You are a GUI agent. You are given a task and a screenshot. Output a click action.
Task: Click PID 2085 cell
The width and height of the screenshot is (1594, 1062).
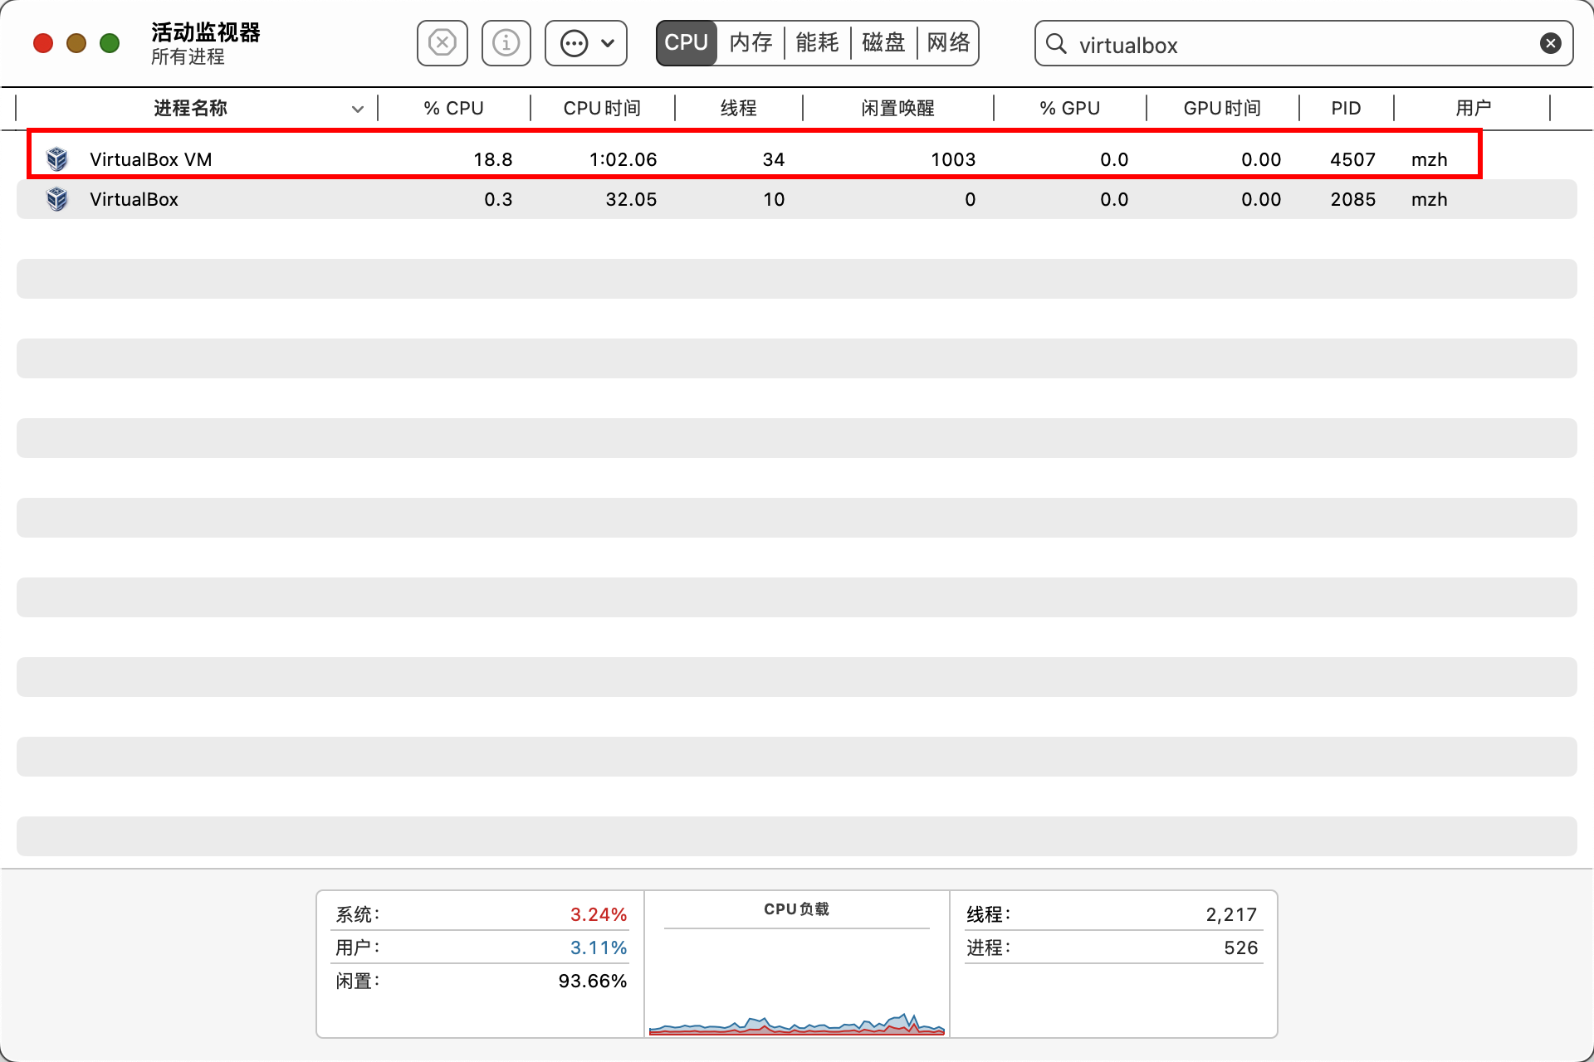pyautogui.click(x=1352, y=199)
